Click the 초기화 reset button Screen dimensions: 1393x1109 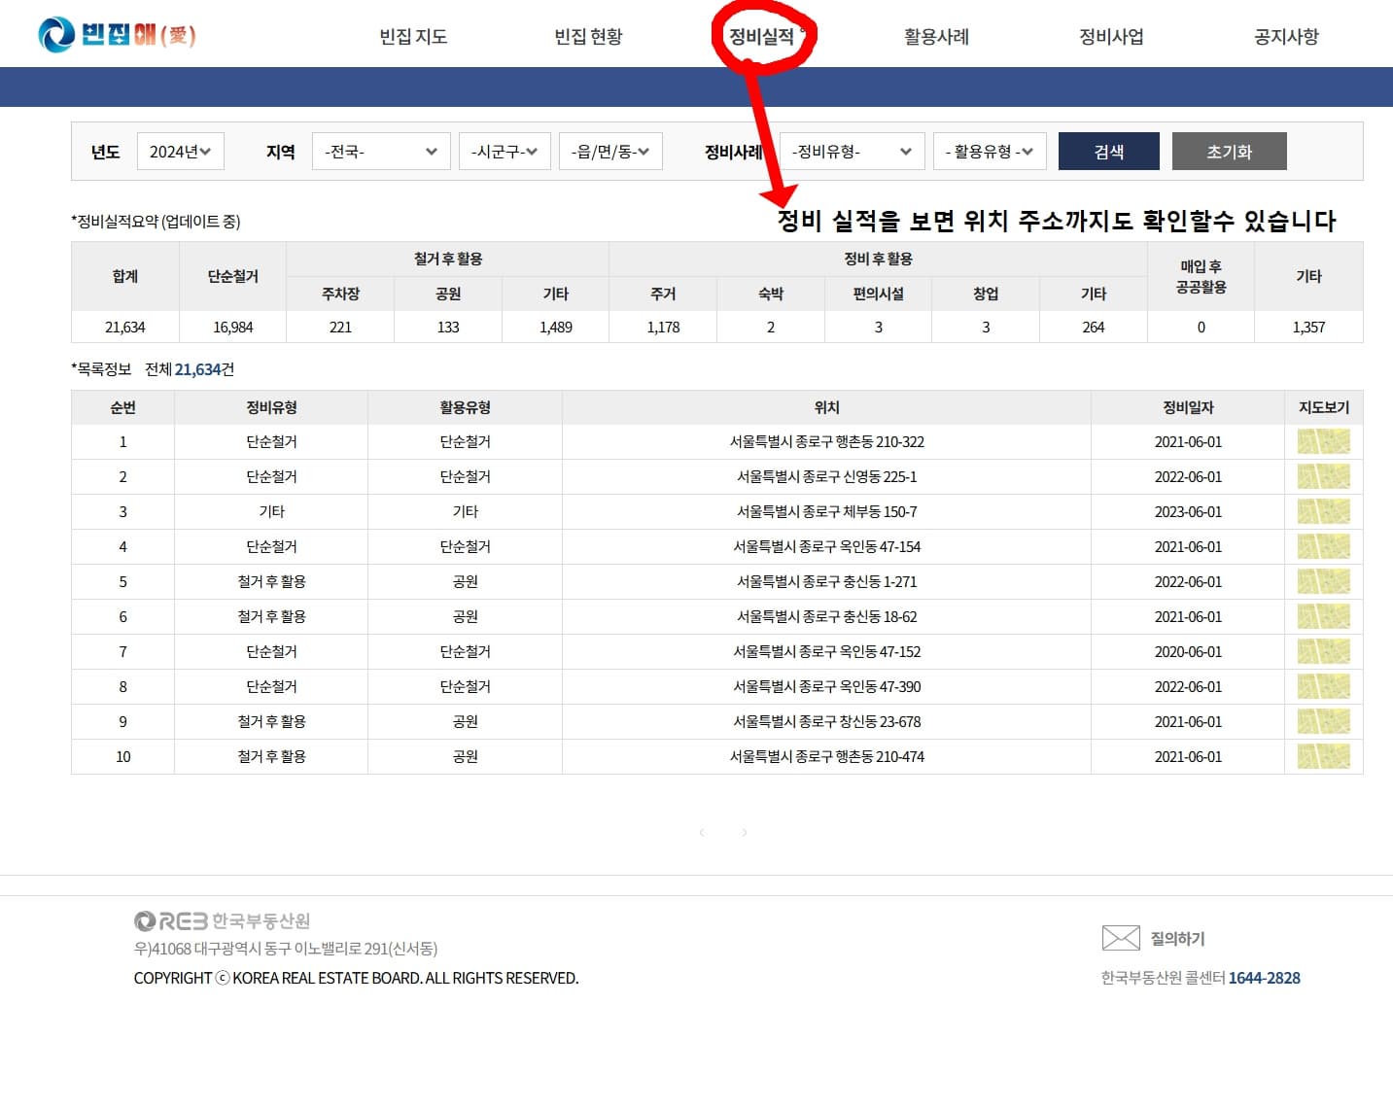click(1229, 151)
